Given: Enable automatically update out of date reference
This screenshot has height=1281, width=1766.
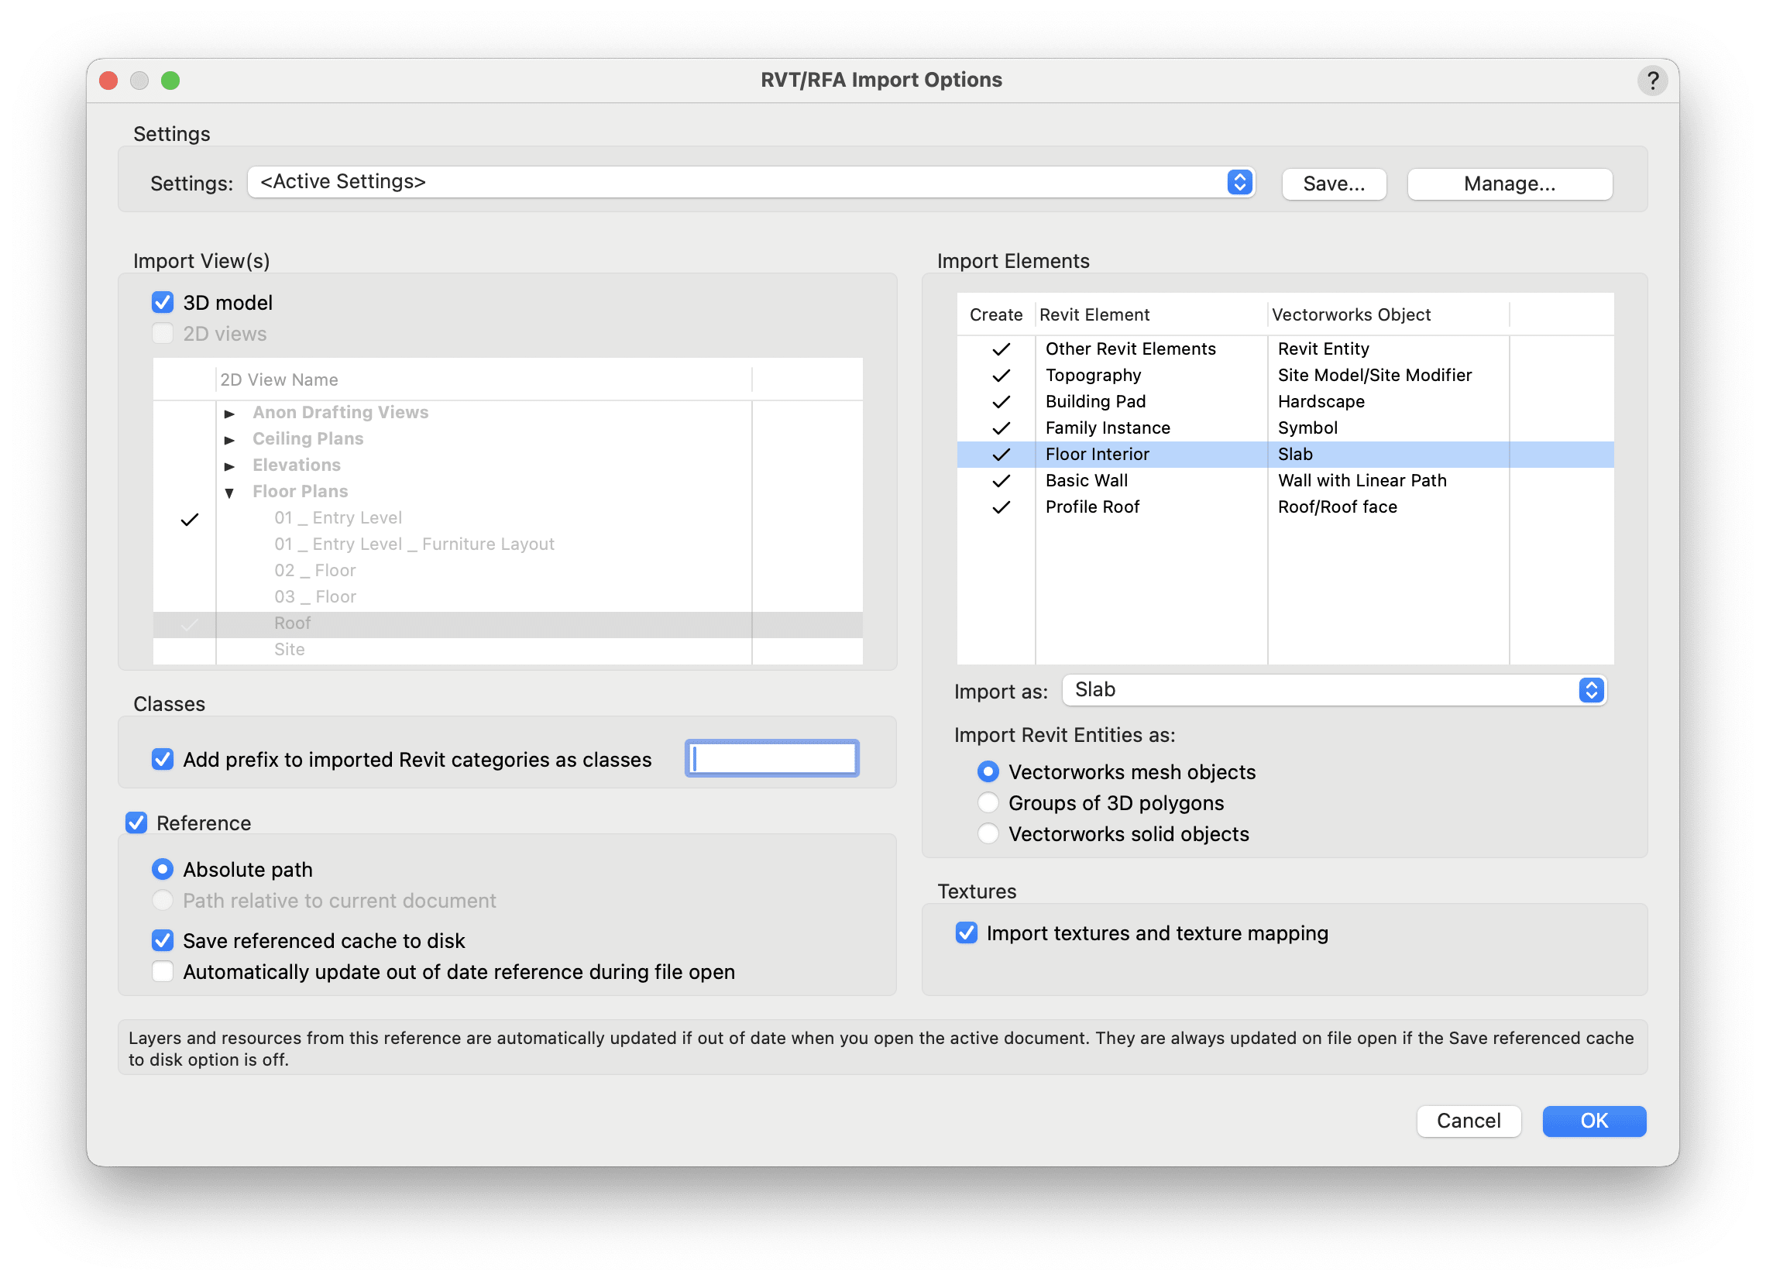Looking at the screenshot, I should 163,972.
